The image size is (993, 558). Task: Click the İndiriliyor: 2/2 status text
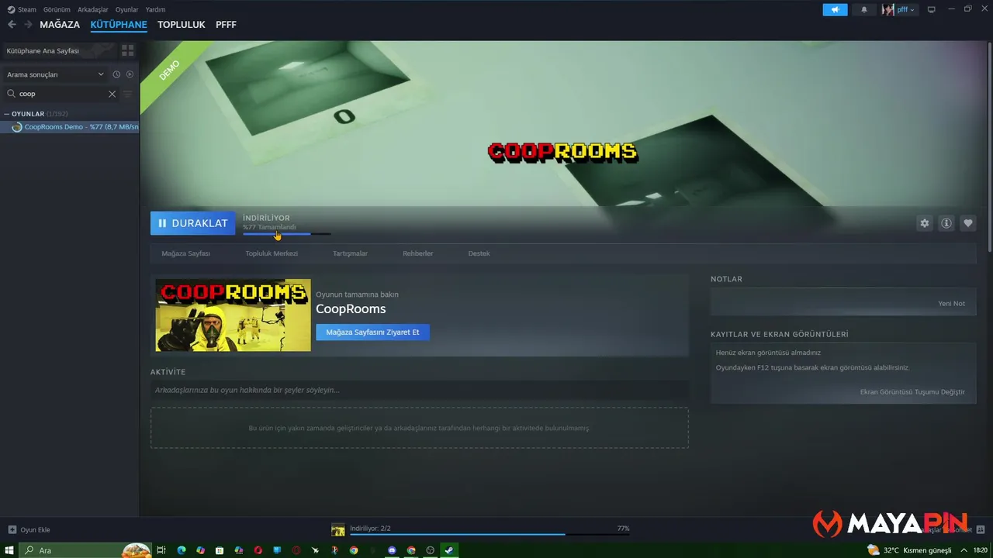click(370, 529)
